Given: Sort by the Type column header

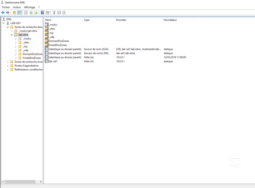Looking at the screenshot, I should point(98,20).
